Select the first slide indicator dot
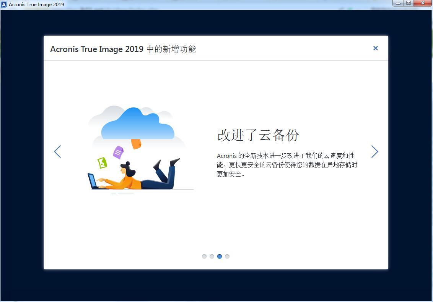 pyautogui.click(x=204, y=257)
